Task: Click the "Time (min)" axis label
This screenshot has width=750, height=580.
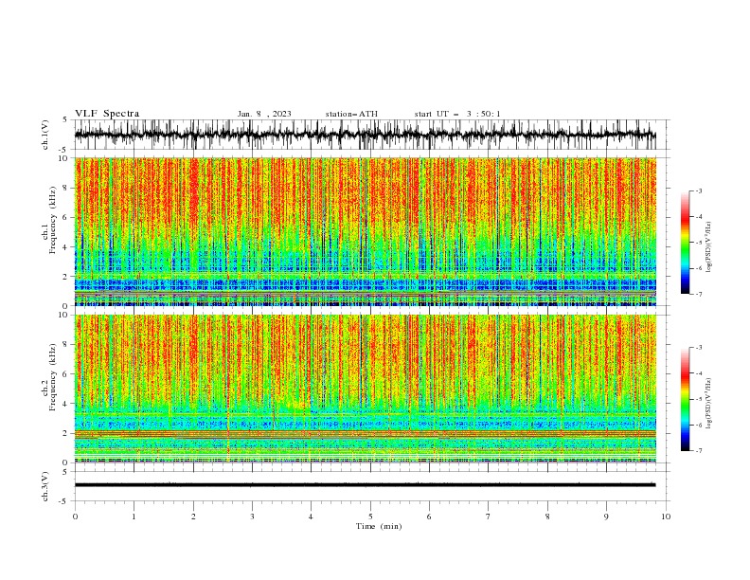Action: pos(379,526)
